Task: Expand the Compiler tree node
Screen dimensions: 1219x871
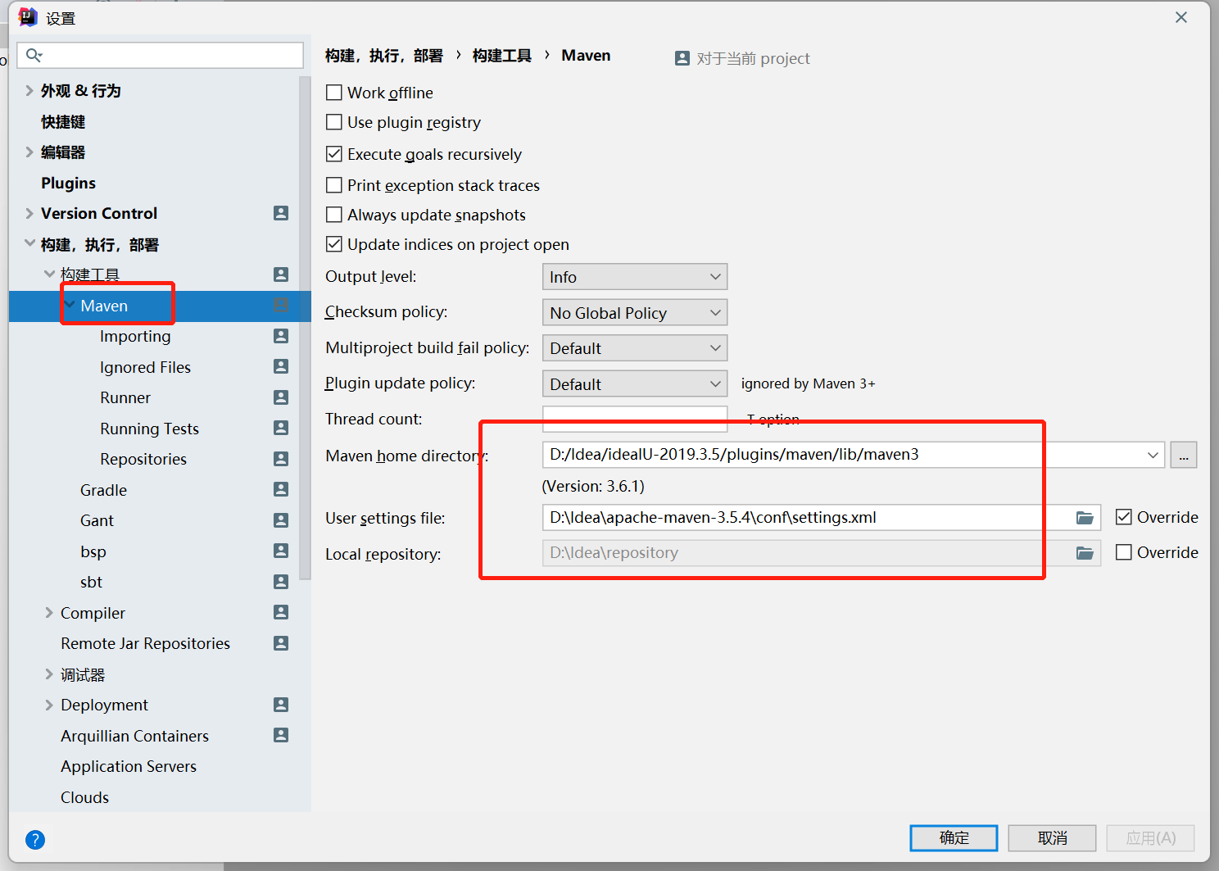Action: click(x=49, y=612)
